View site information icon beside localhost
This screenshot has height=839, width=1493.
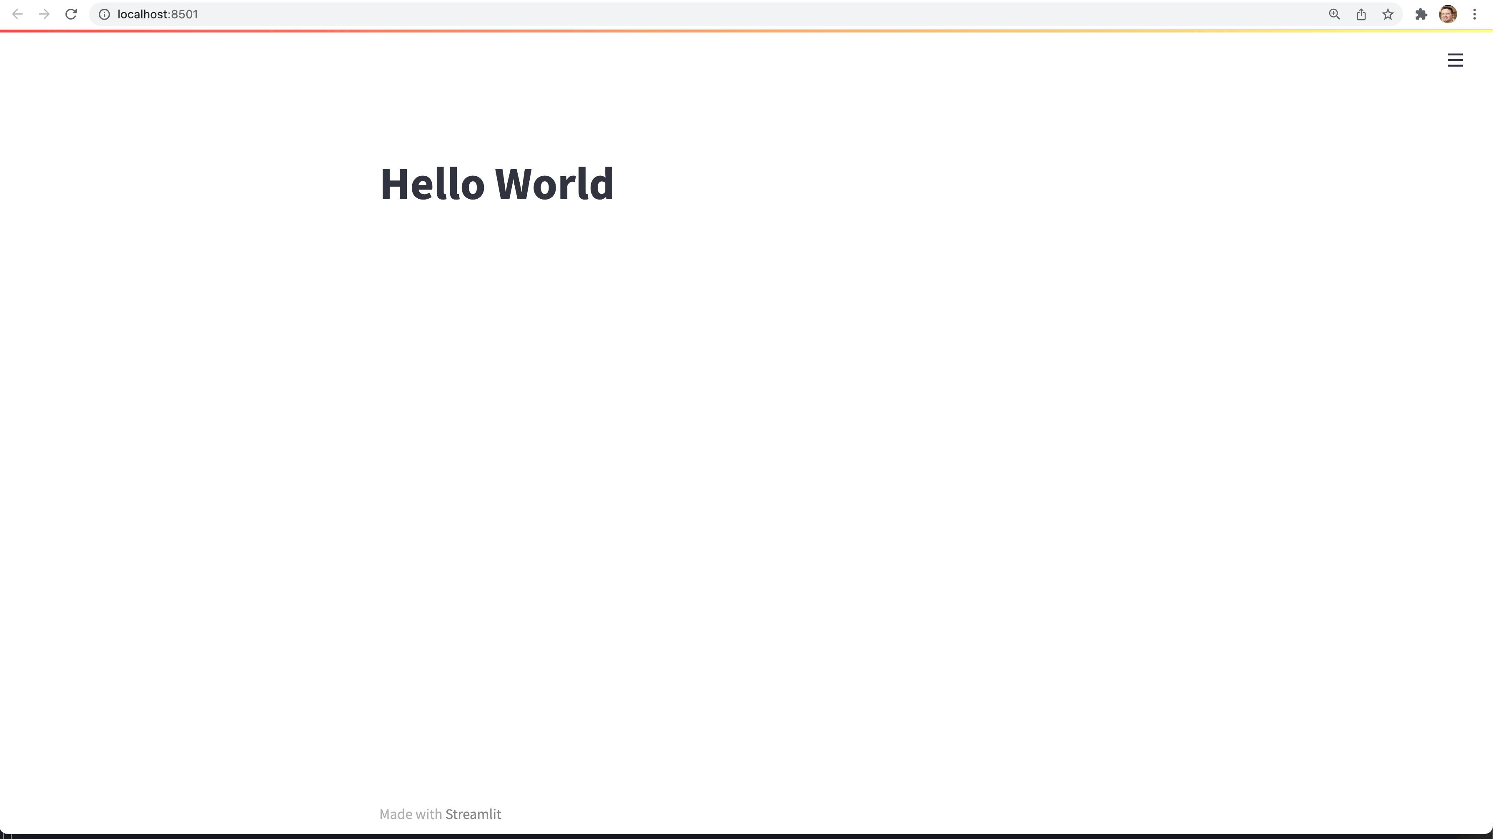click(104, 15)
